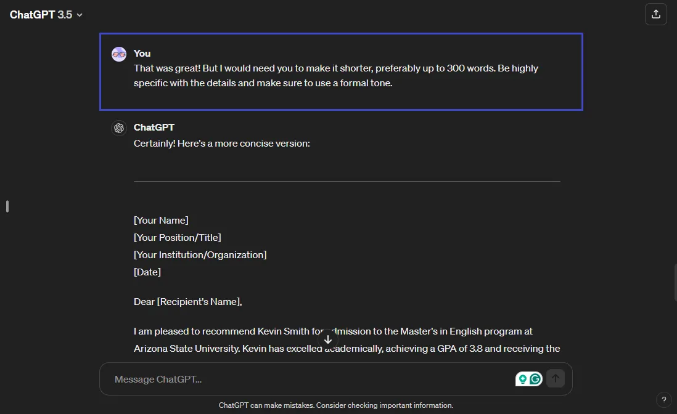Share the conversation using the export icon
Viewport: 677px width, 414px height.
[655, 14]
